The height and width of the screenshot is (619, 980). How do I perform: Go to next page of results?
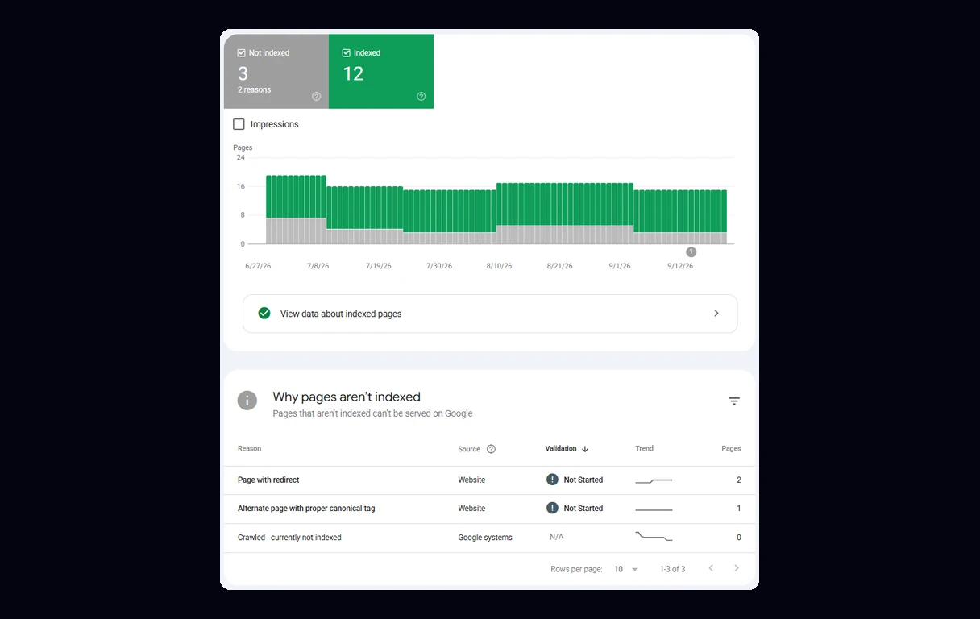(x=736, y=568)
